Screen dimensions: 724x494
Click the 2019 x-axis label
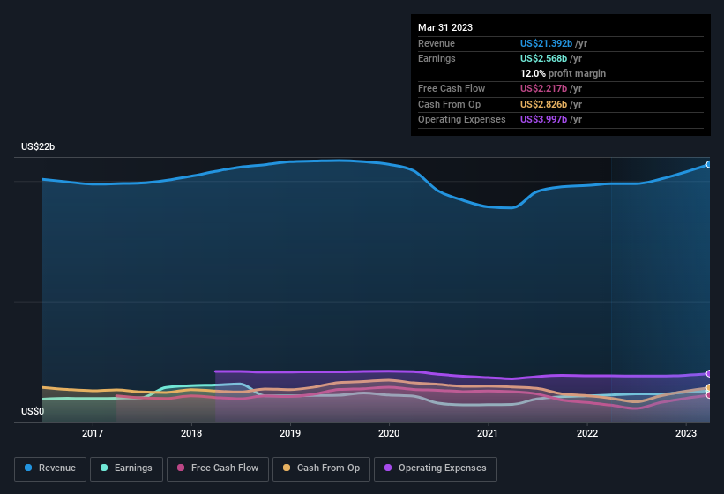click(x=290, y=433)
